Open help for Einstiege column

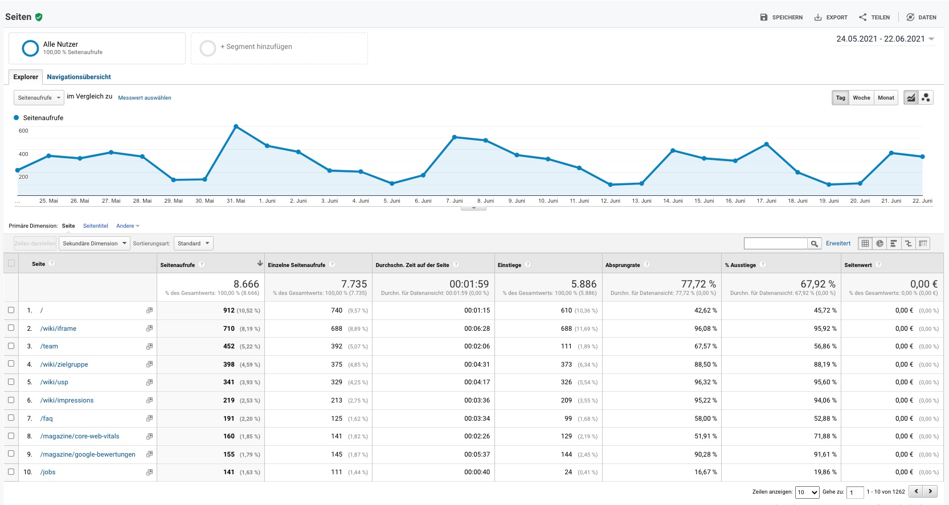point(527,264)
